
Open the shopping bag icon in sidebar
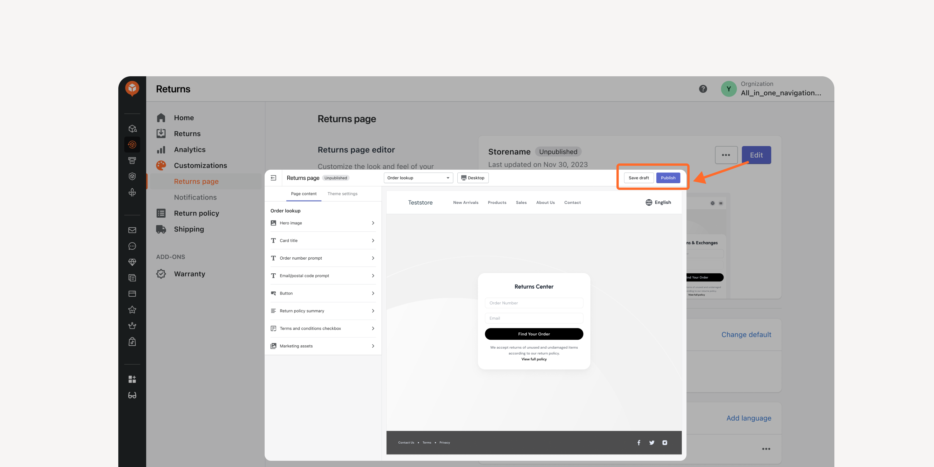[132, 342]
